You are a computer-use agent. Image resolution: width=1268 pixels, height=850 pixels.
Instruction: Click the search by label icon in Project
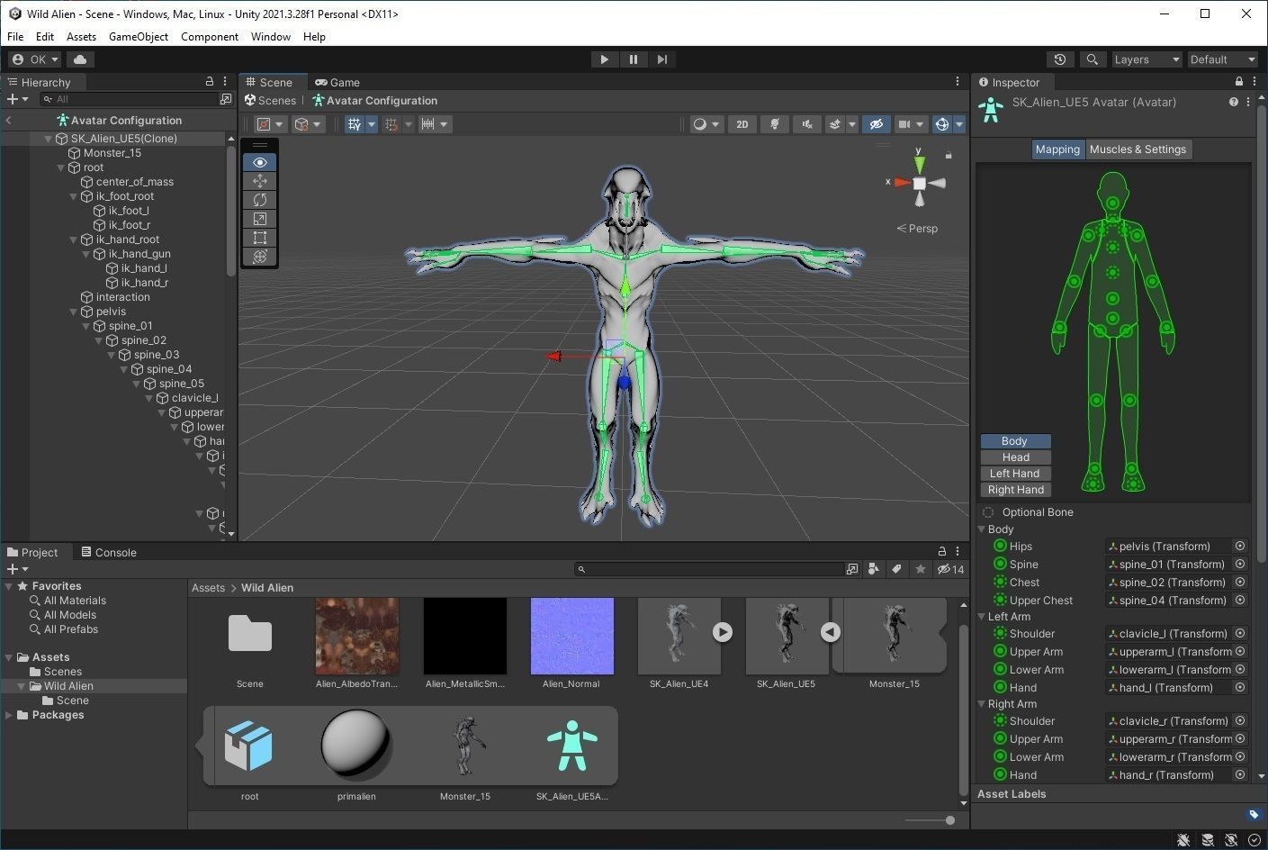point(896,569)
